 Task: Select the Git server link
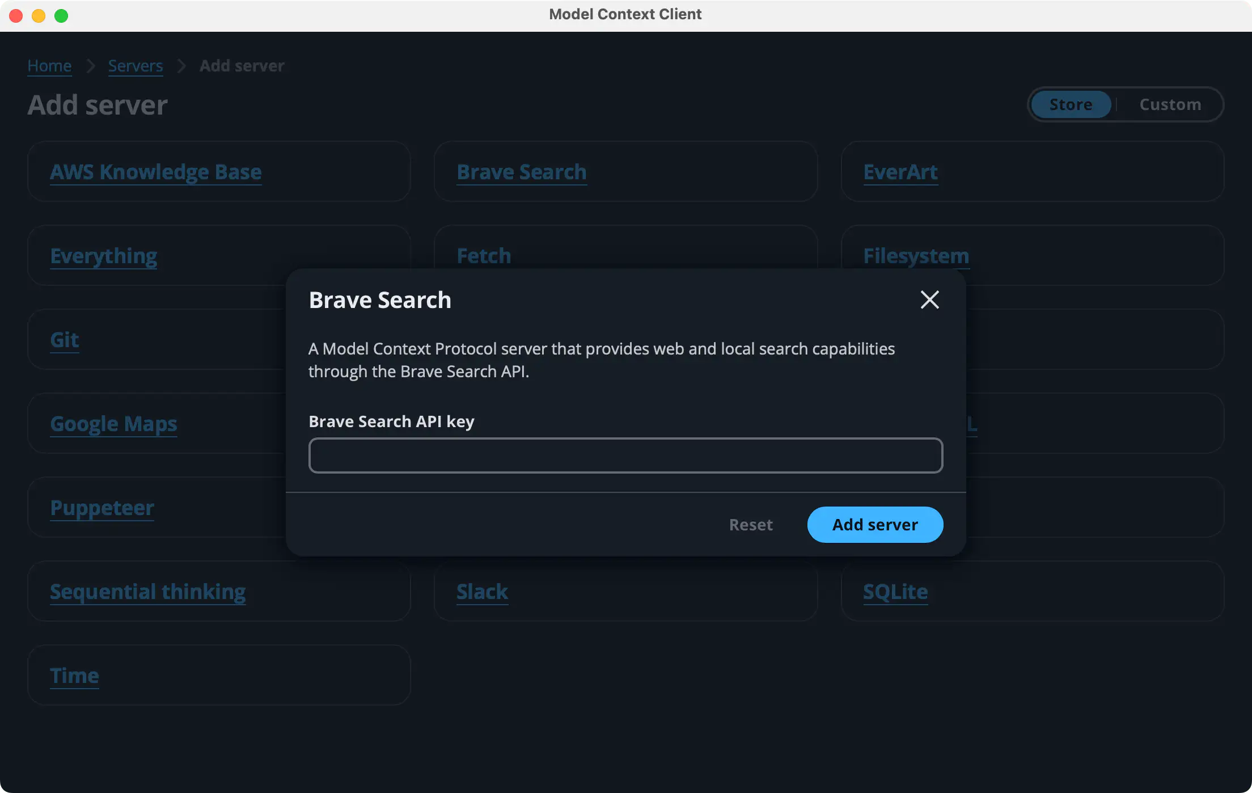pos(64,340)
